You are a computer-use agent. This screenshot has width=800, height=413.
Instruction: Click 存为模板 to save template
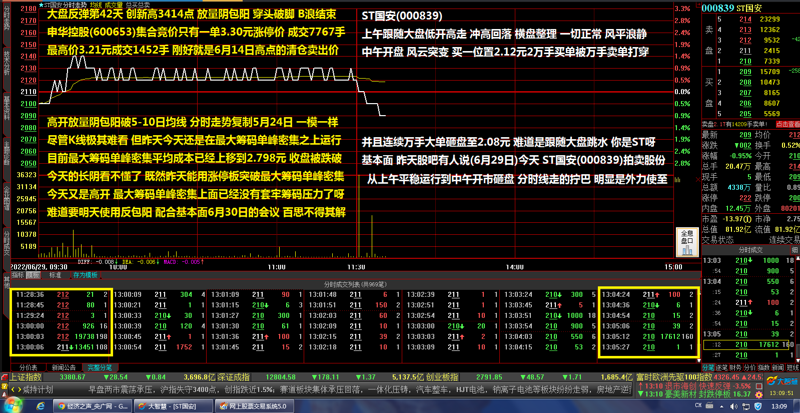86,275
